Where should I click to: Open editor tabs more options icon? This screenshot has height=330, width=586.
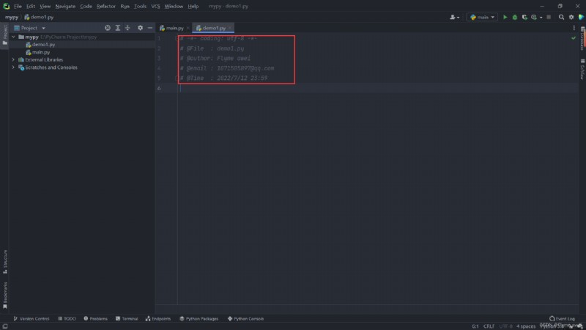click(574, 28)
